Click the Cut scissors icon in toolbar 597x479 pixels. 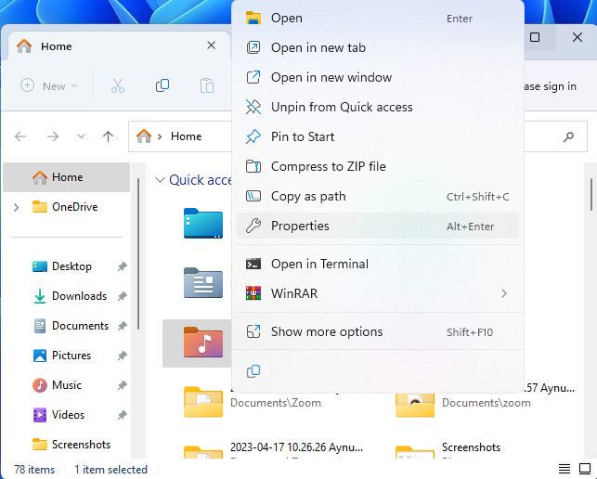118,85
